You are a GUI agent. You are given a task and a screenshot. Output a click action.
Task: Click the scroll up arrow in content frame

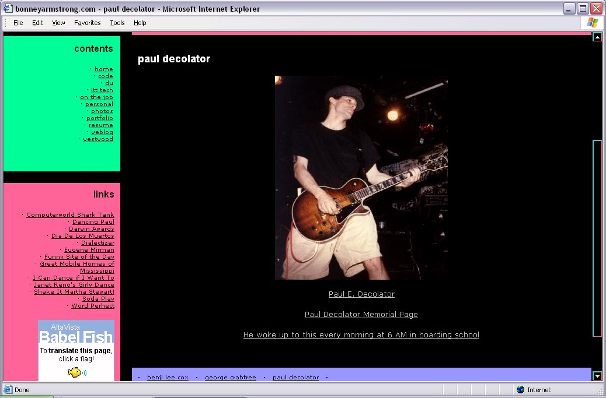[597, 37]
